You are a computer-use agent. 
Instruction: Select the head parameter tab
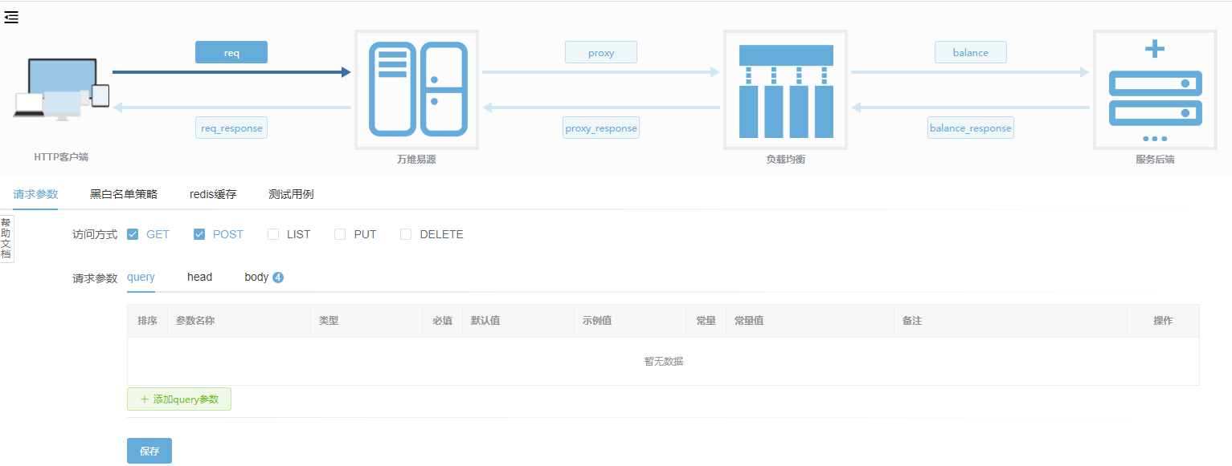click(x=199, y=277)
